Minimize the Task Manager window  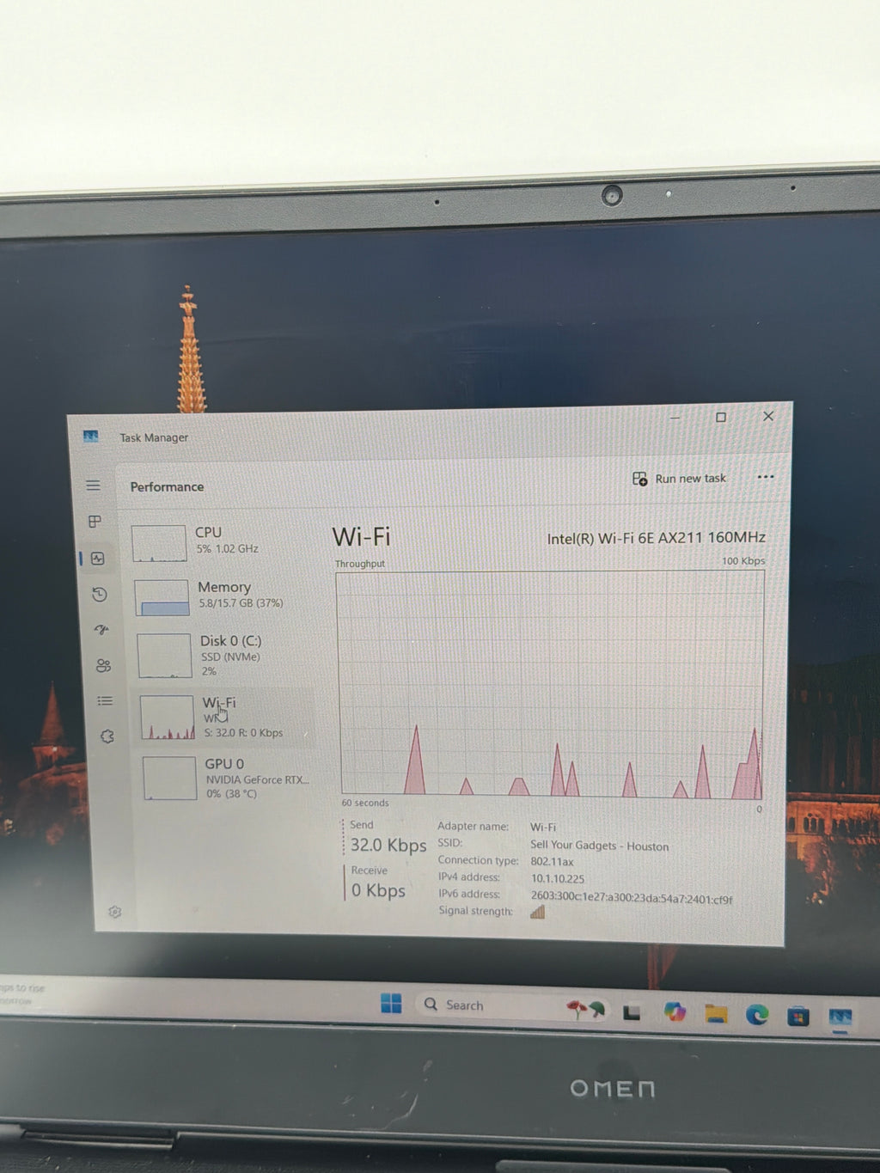[675, 418]
